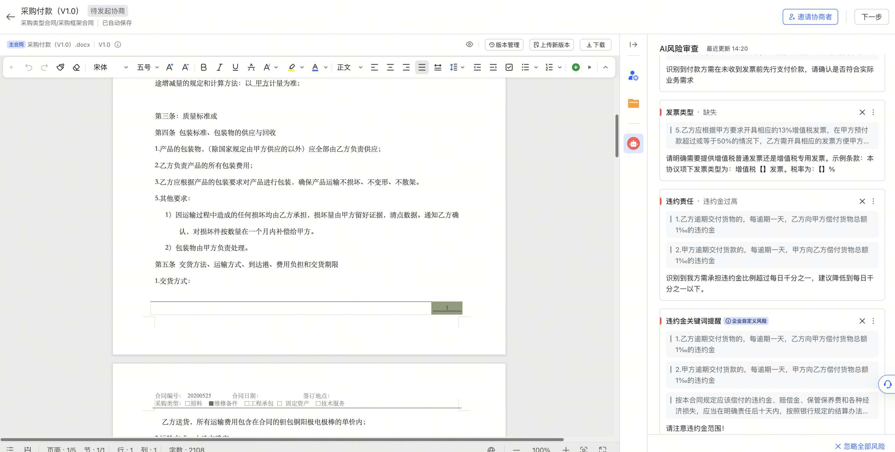Viewport: 895px width, 452px height.
Task: Open 版本管理 version management
Action: click(x=504, y=45)
